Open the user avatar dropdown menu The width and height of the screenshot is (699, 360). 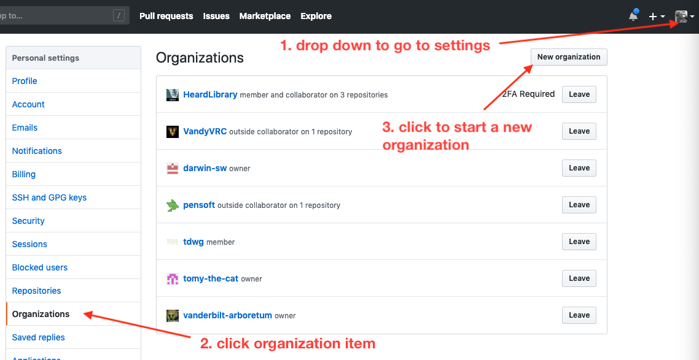(684, 17)
